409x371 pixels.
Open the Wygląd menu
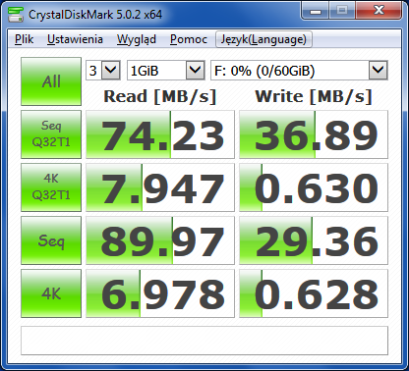pos(137,39)
